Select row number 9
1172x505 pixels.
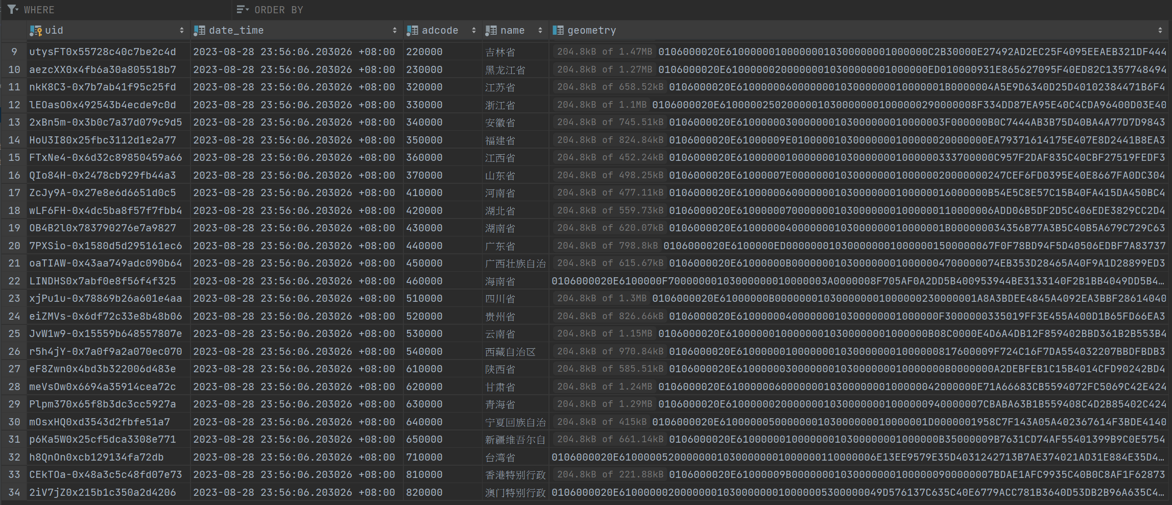(14, 52)
